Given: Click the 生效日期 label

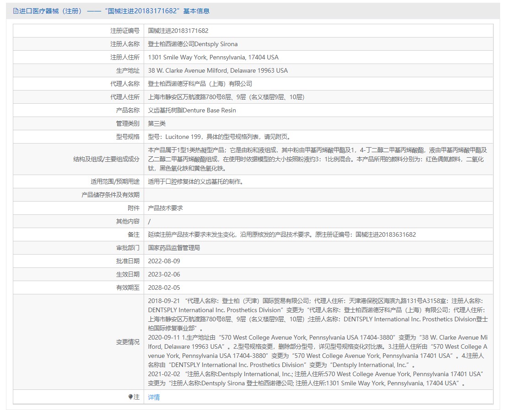Looking at the screenshot, I should [x=128, y=274].
